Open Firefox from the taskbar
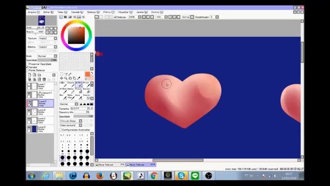 [100, 176]
